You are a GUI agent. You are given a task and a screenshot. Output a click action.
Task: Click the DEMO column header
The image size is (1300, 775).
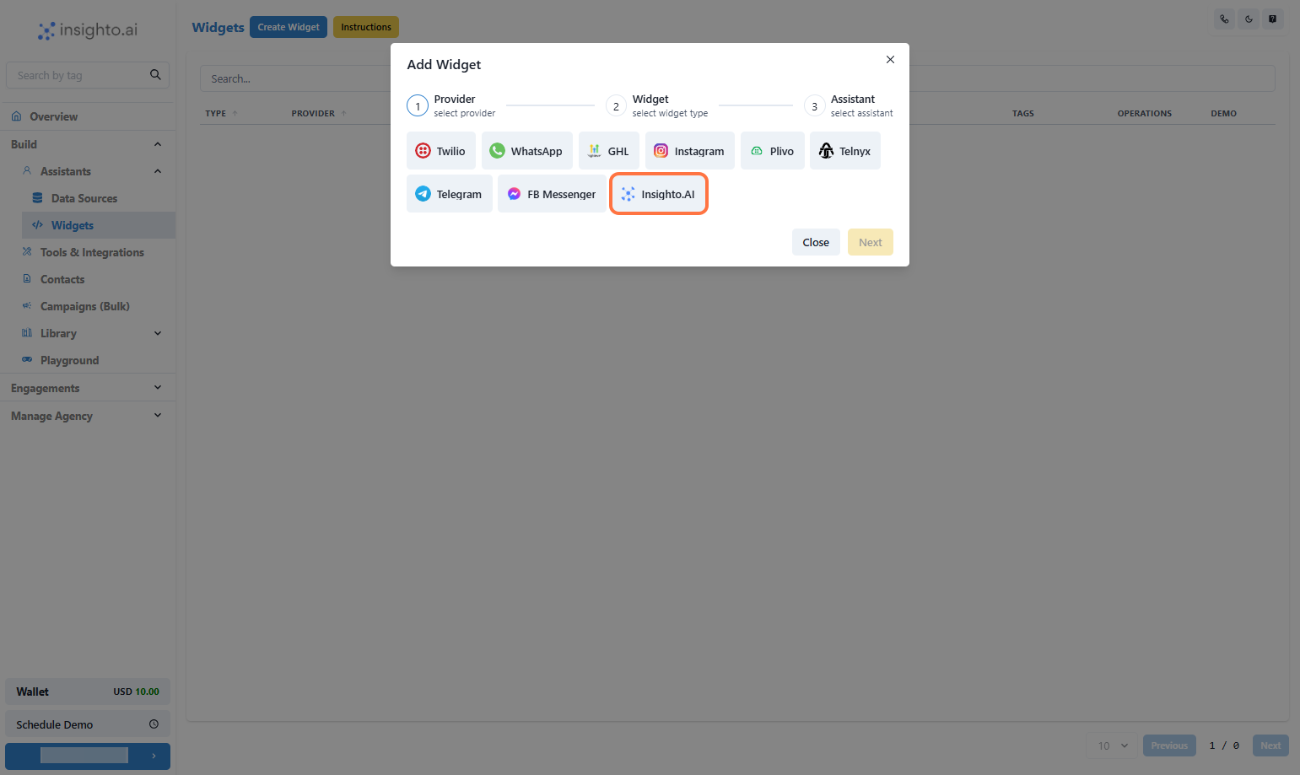[x=1224, y=113]
